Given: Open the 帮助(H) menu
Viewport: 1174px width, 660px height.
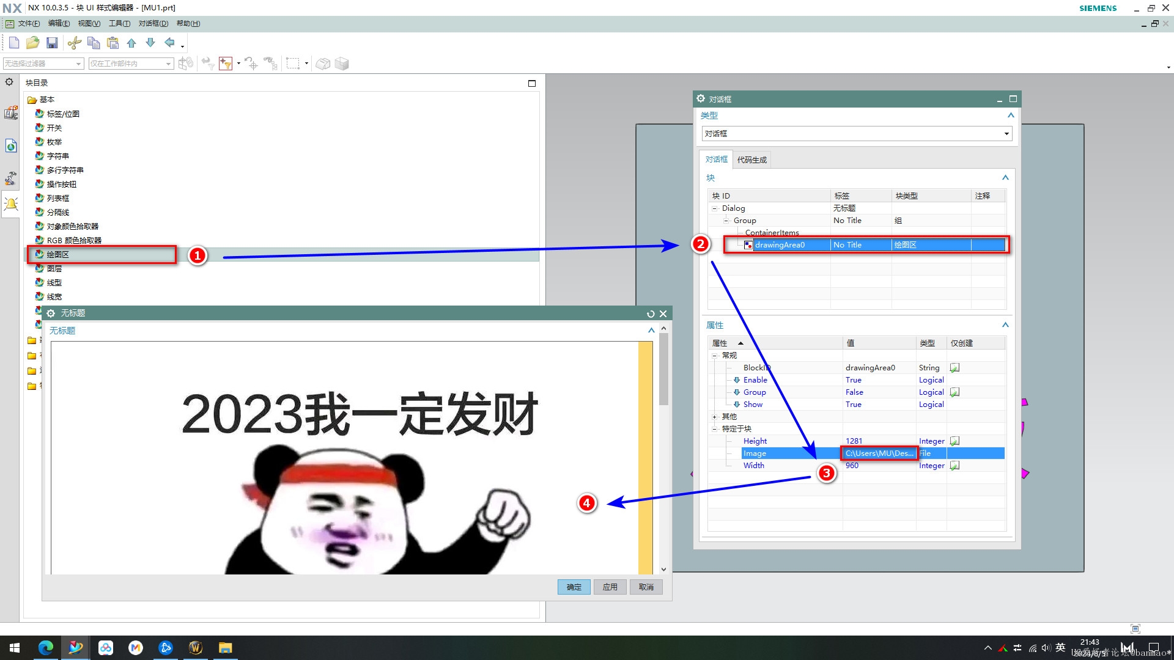Looking at the screenshot, I should pyautogui.click(x=188, y=24).
